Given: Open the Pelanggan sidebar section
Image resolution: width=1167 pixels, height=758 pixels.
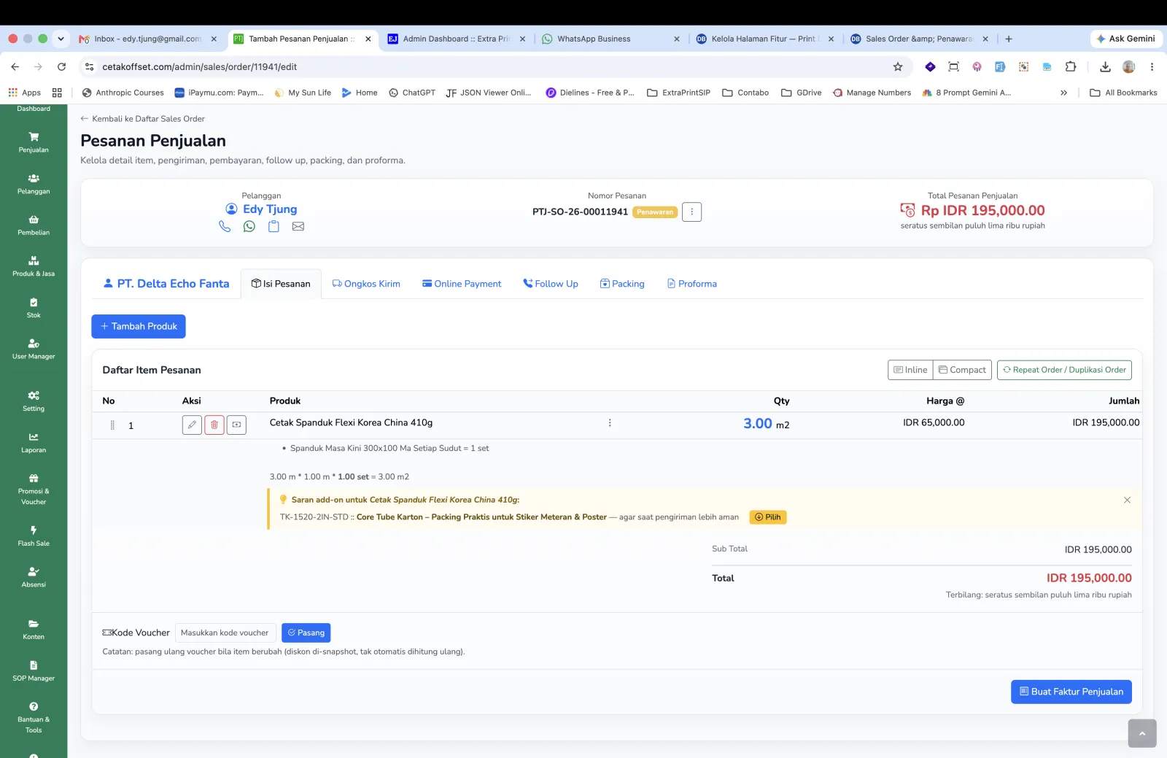Looking at the screenshot, I should point(34,184).
